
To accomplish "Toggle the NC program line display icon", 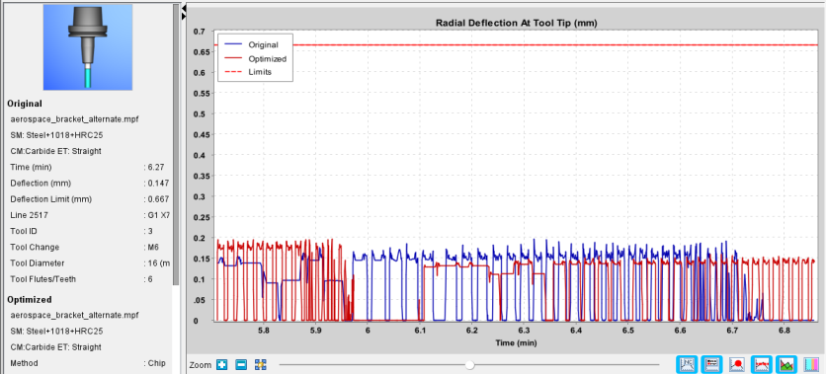I will click(688, 364).
